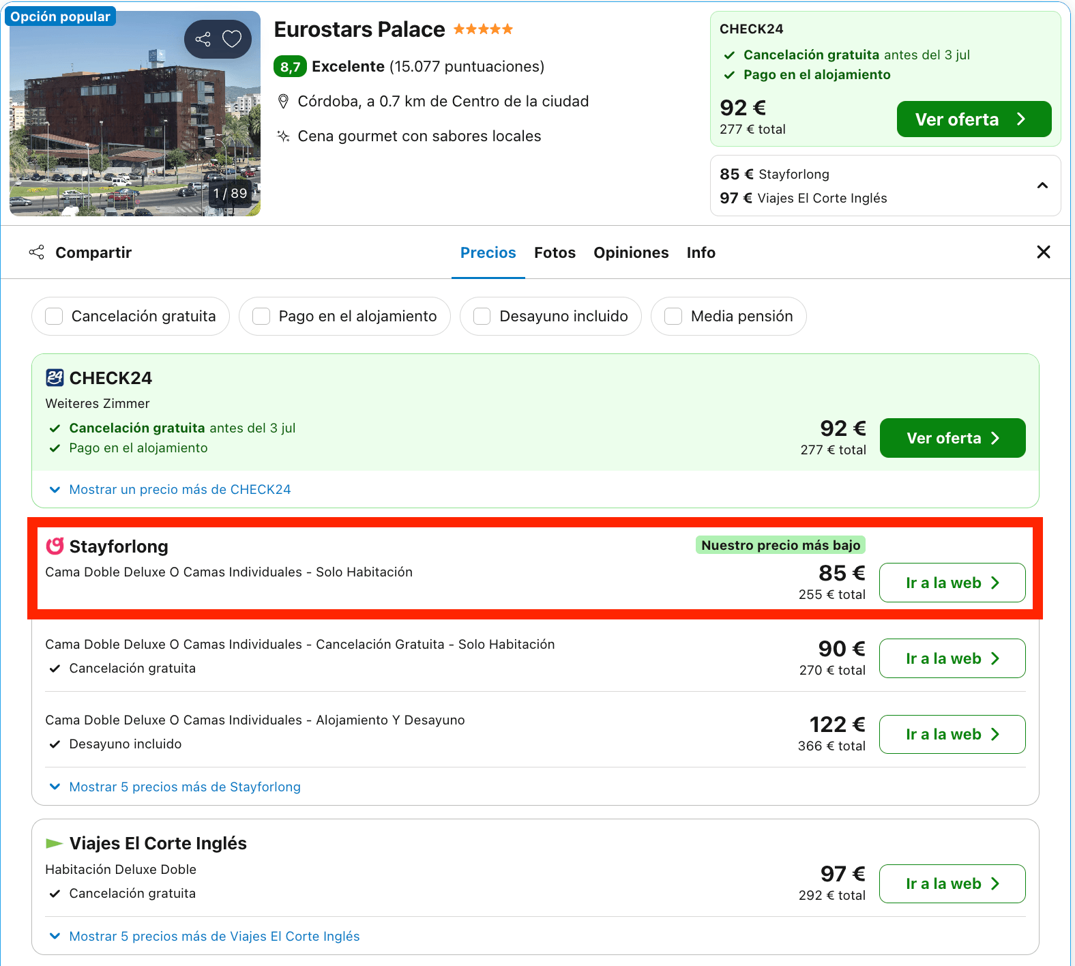Open the Opiniones tab
This screenshot has height=966, width=1075.
pos(631,253)
